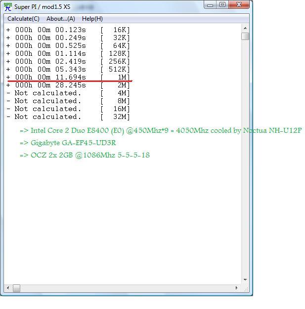
Task: Click the horizontal scrollbar left arrow
Action: [x=8, y=288]
